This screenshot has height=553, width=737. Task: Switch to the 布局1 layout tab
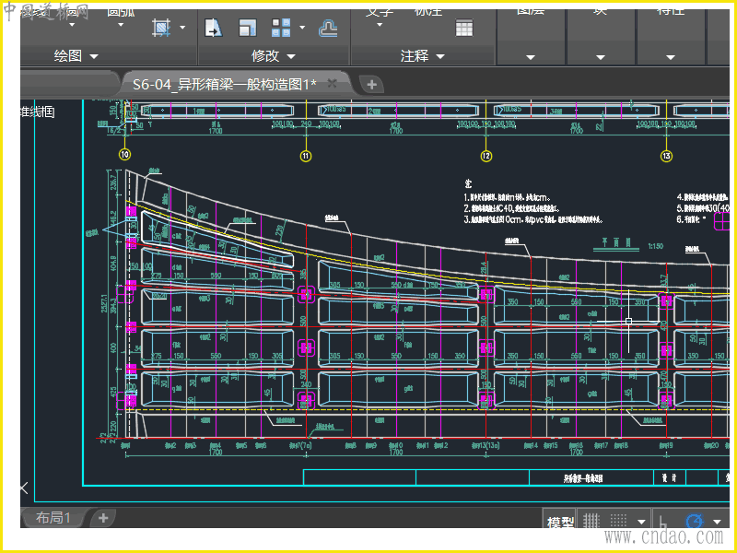coord(53,517)
